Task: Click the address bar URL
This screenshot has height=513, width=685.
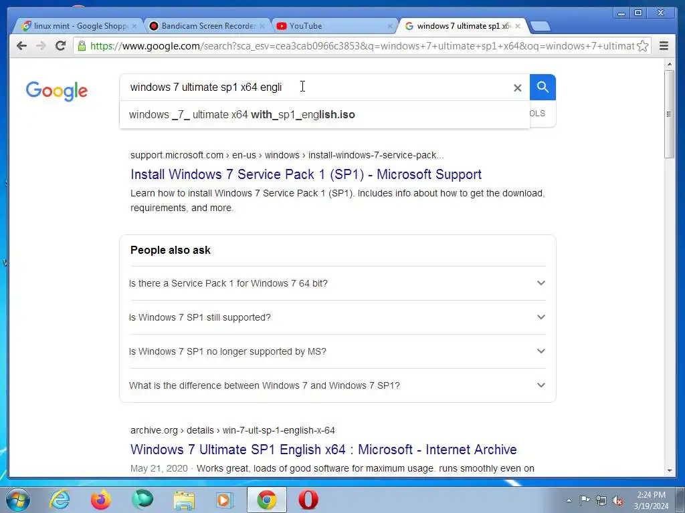Action: 362,46
